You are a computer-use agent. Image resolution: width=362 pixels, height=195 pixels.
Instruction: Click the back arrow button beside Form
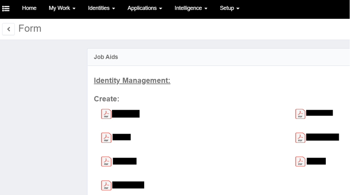tap(8, 29)
